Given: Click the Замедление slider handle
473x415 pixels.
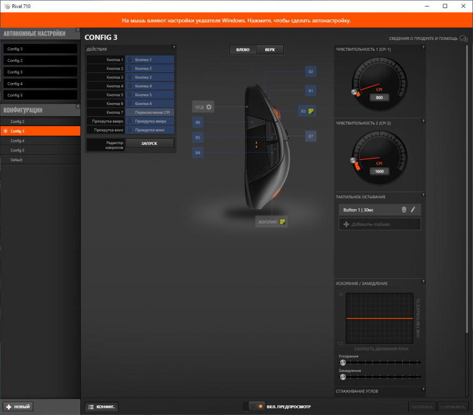Looking at the screenshot, I should 342,377.
